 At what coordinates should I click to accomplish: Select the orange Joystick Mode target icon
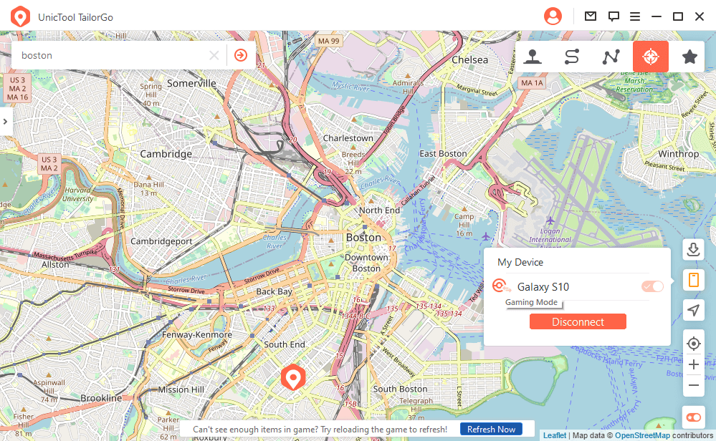pyautogui.click(x=650, y=57)
